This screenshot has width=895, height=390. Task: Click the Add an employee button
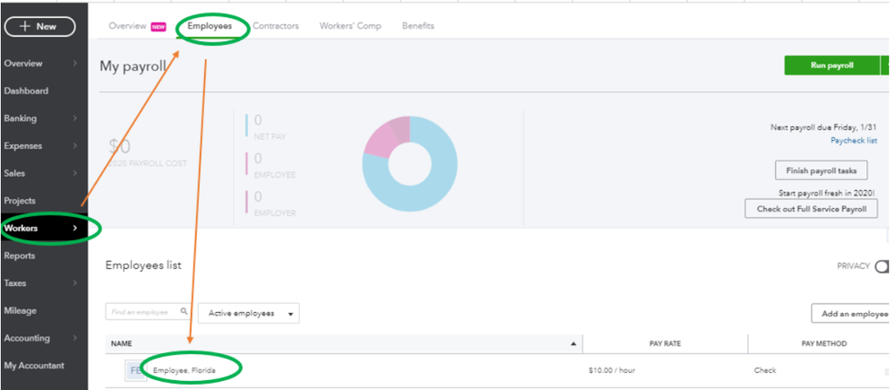point(850,314)
